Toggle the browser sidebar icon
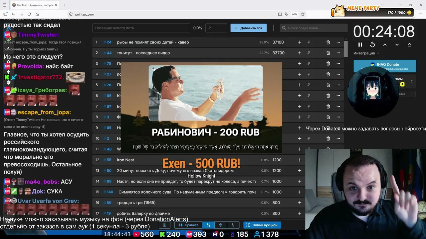The height and width of the screenshot is (239, 426). (5, 14)
